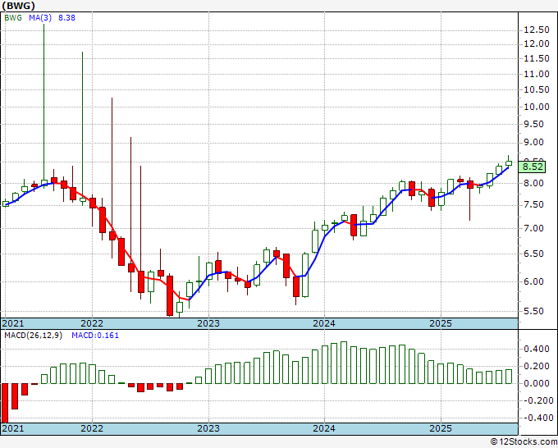
Task: Click 2022 on the price chart timeline
Action: pos(92,323)
